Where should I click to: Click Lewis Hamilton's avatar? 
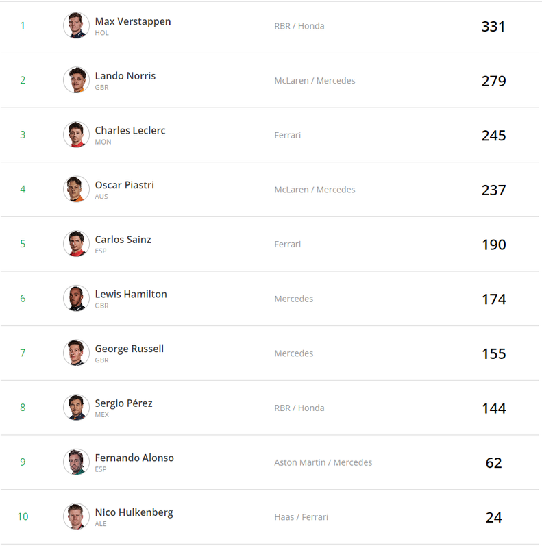76,298
